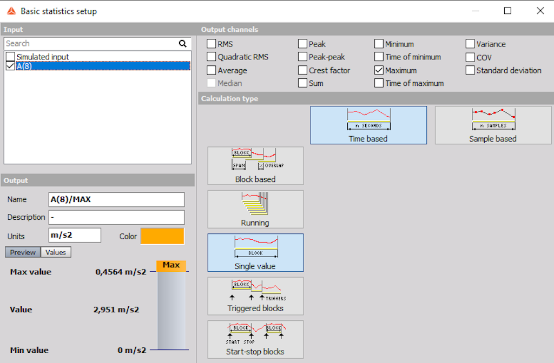Screen dimensions: 554x363
Task: Edit the output Name field
Action: 116,199
